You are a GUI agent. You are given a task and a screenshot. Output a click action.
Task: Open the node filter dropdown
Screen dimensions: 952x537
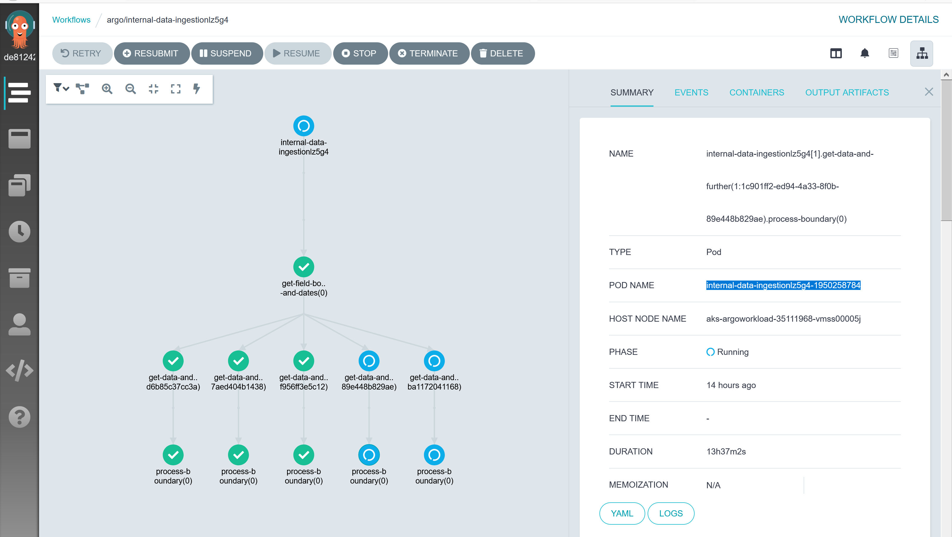61,88
